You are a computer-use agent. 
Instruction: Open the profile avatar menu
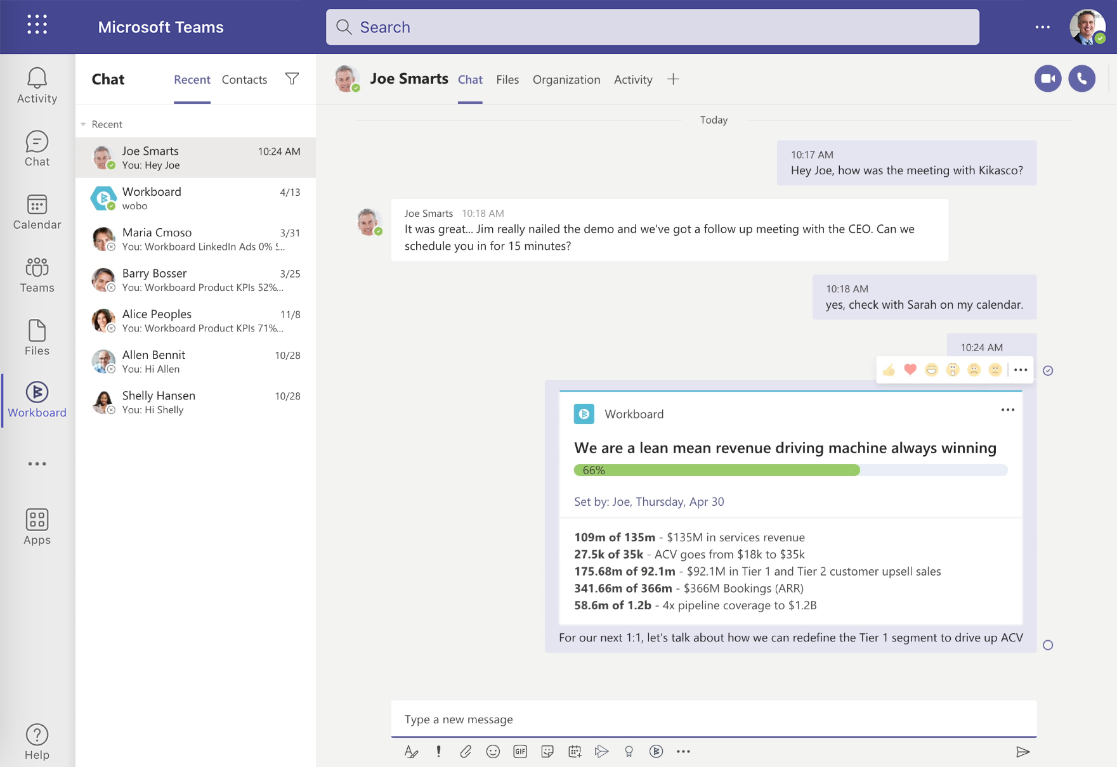[1087, 27]
